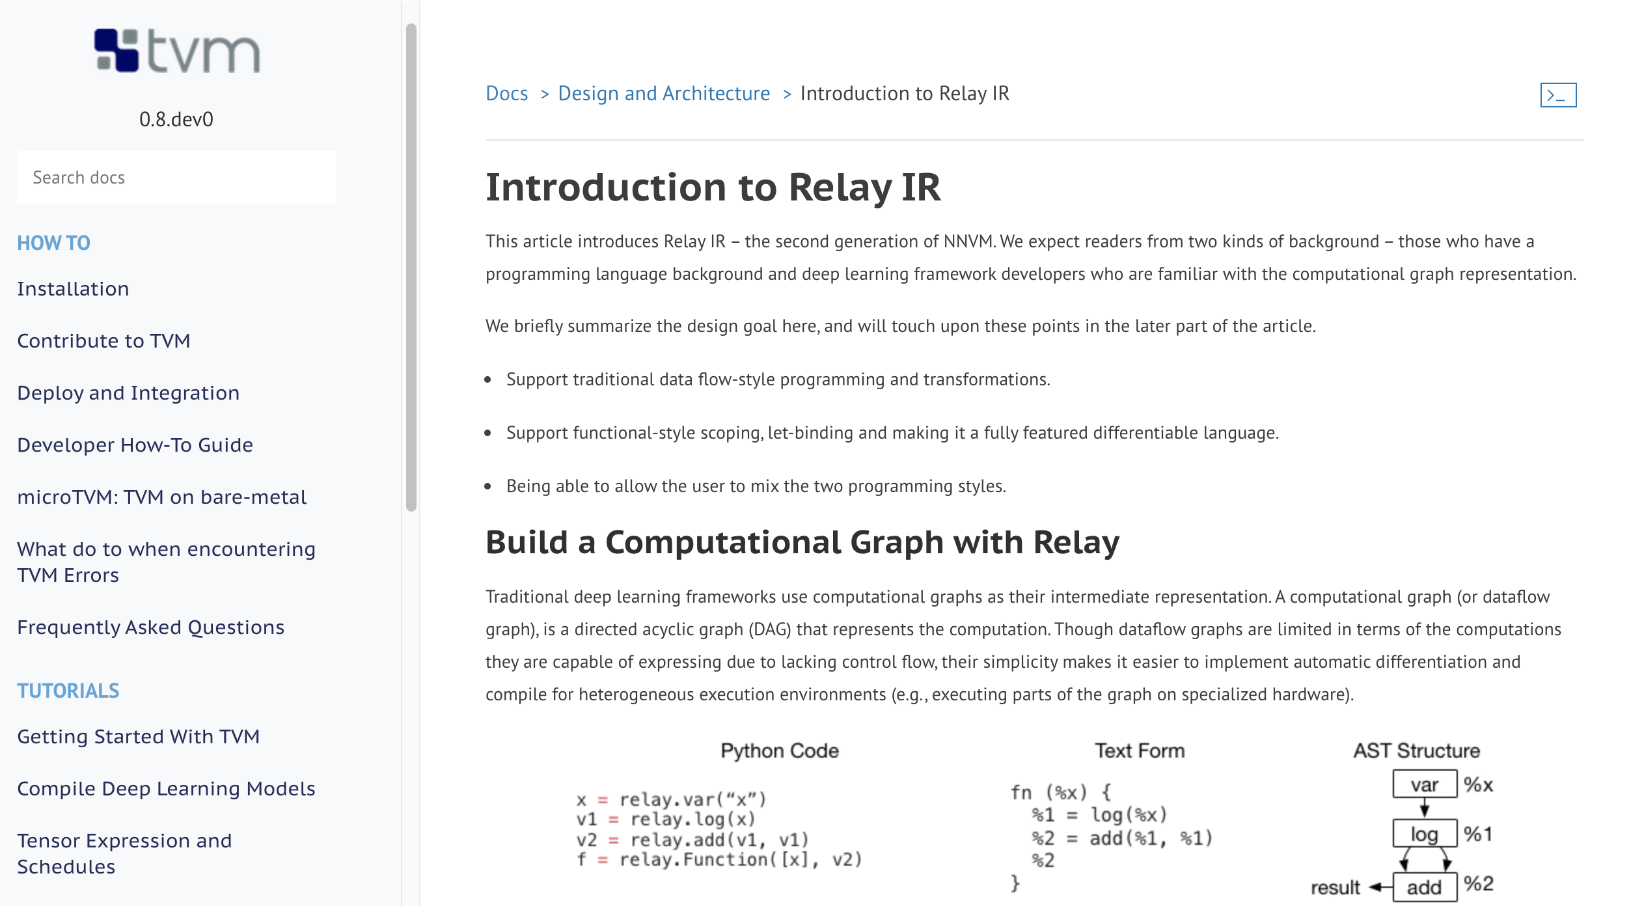1644x906 pixels.
Task: Open Deploy and Integration
Action: click(x=128, y=392)
